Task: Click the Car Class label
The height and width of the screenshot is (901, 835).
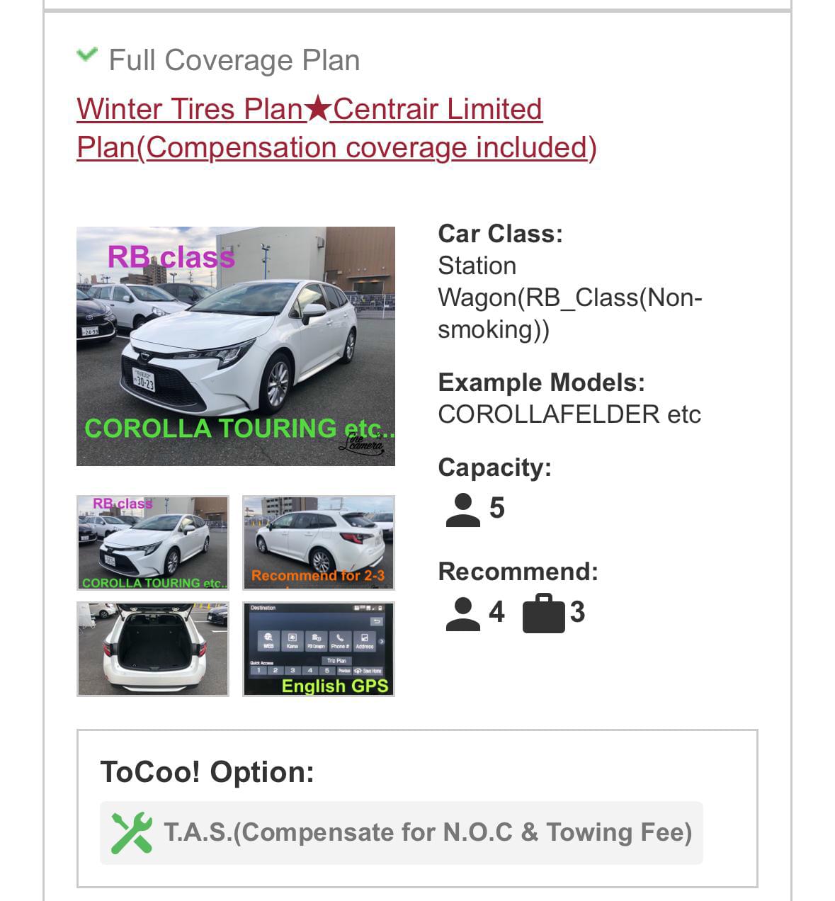Action: point(501,234)
